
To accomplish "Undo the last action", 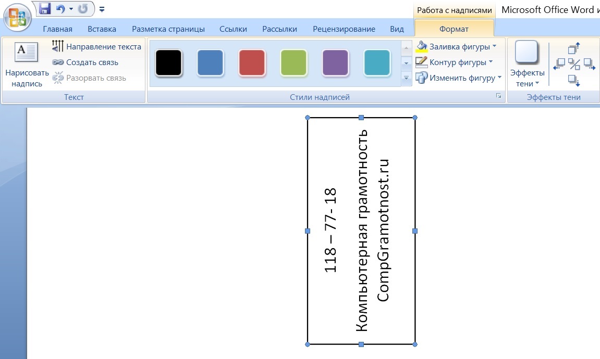I will coord(60,8).
